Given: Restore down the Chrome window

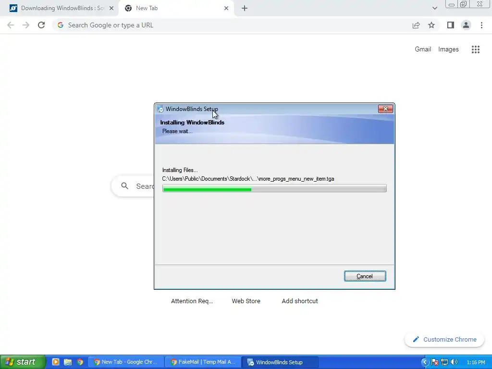Looking at the screenshot, I should (464, 4).
